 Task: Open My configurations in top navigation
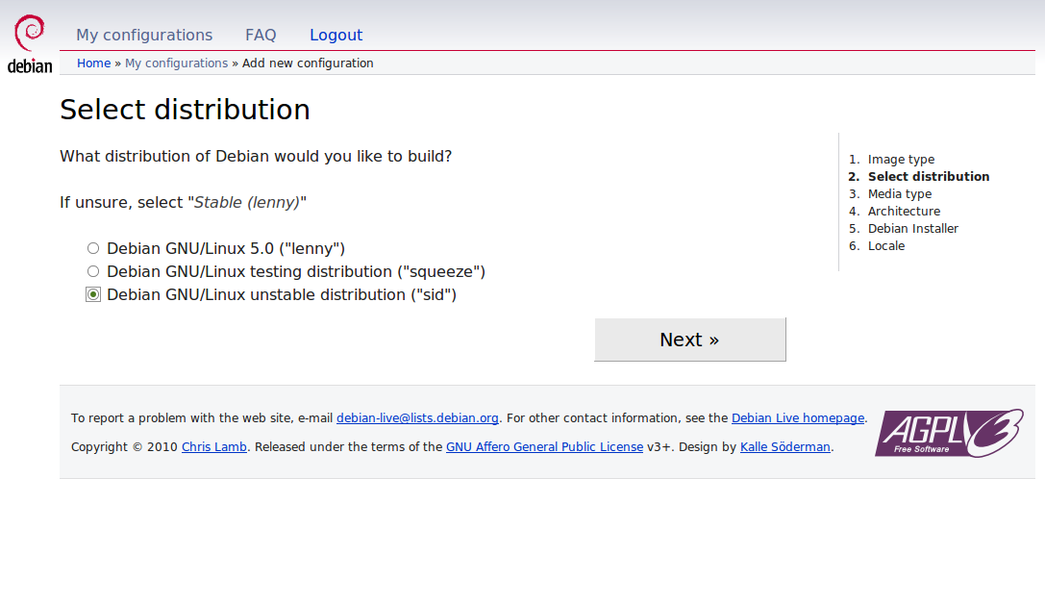[x=144, y=35]
